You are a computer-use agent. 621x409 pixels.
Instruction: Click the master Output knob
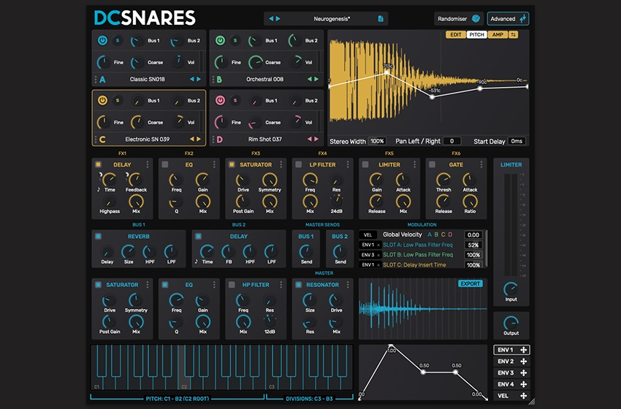pyautogui.click(x=511, y=323)
